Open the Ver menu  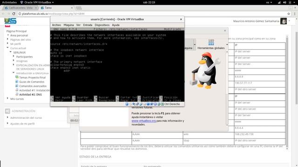[78, 25]
